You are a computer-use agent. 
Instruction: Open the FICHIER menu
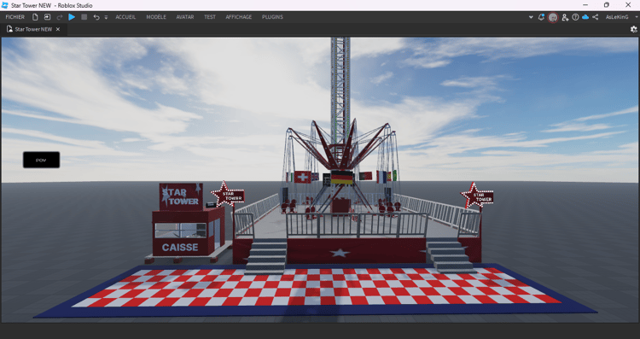15,17
